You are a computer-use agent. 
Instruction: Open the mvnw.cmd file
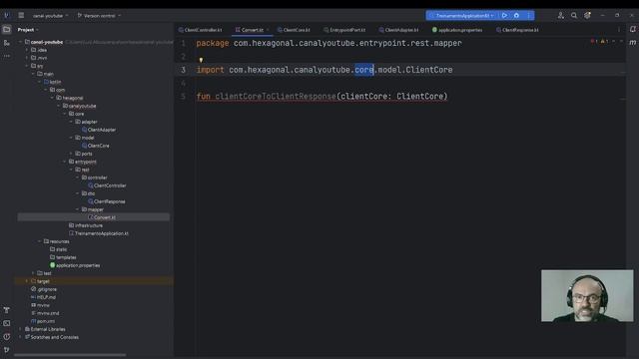point(45,313)
